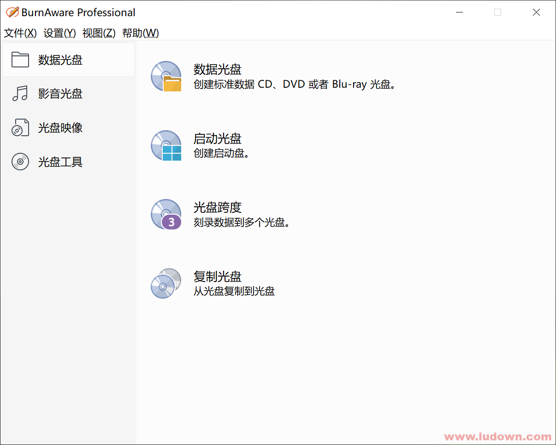This screenshot has width=556, height=445.
Task: Close the BurnAware Professional window
Action: tap(536, 12)
